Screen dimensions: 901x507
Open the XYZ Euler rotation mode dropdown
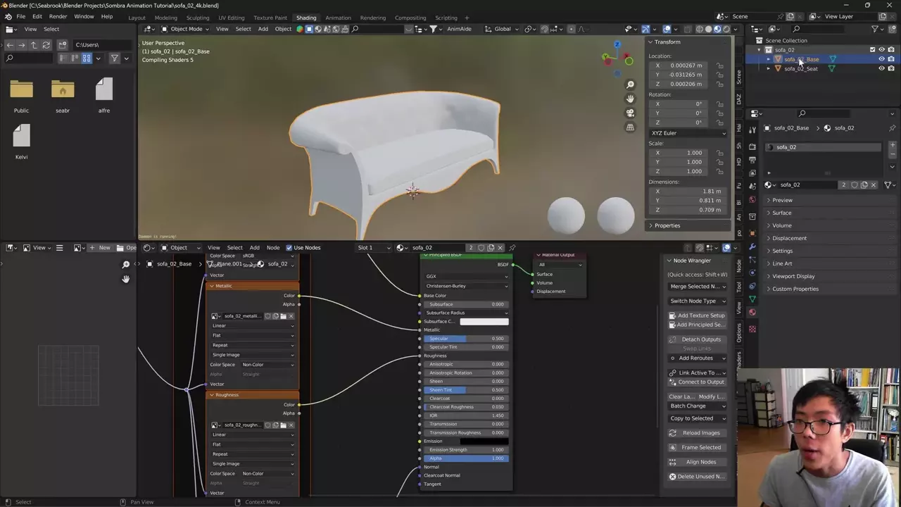pos(688,133)
